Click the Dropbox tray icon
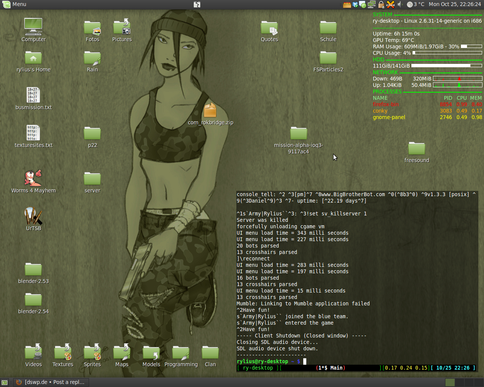This screenshot has height=387, width=484. click(x=355, y=5)
